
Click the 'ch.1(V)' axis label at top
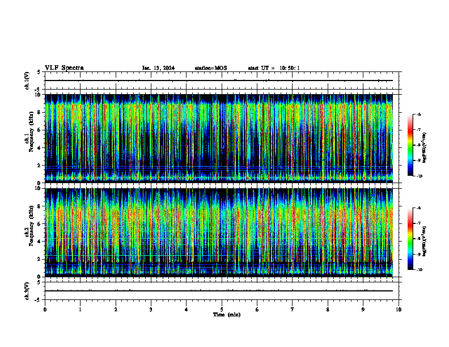click(27, 81)
